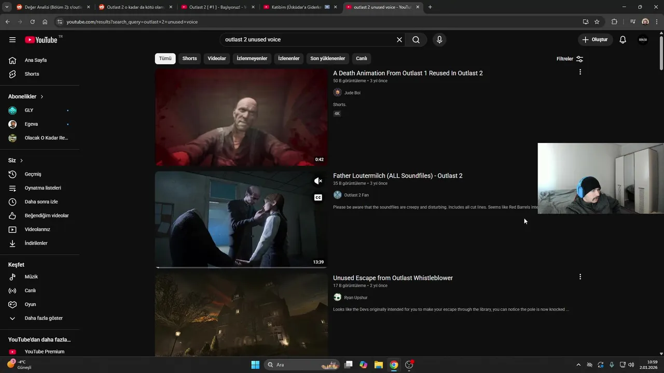Bookmark this page with star icon
This screenshot has width=664, height=373.
click(x=597, y=22)
